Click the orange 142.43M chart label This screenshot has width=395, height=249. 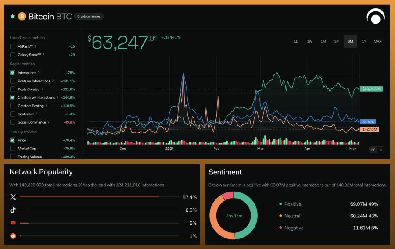click(x=370, y=129)
